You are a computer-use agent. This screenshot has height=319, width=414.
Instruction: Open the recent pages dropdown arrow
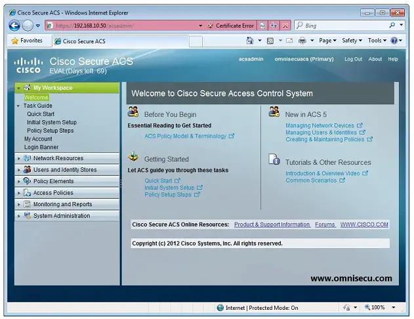[x=38, y=26]
